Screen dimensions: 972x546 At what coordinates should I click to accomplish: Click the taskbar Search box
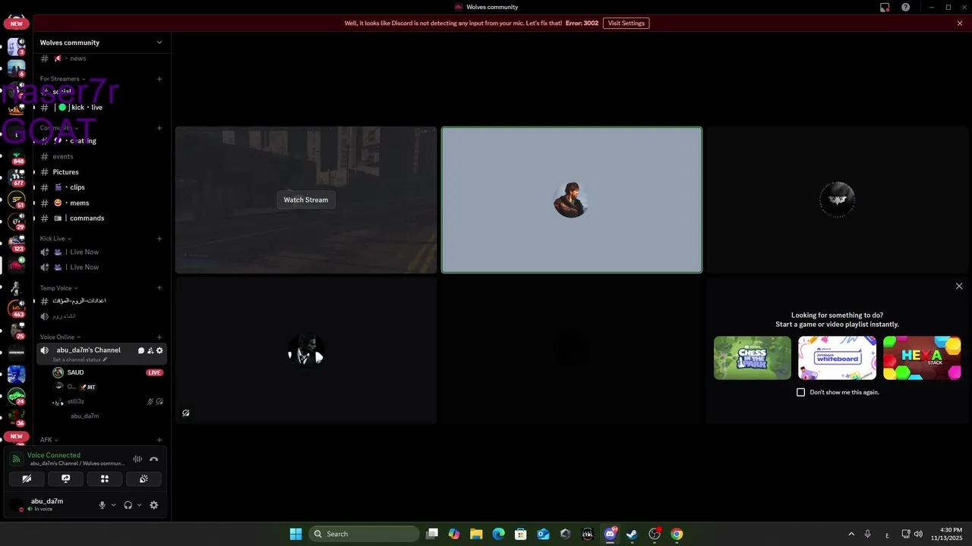point(364,534)
